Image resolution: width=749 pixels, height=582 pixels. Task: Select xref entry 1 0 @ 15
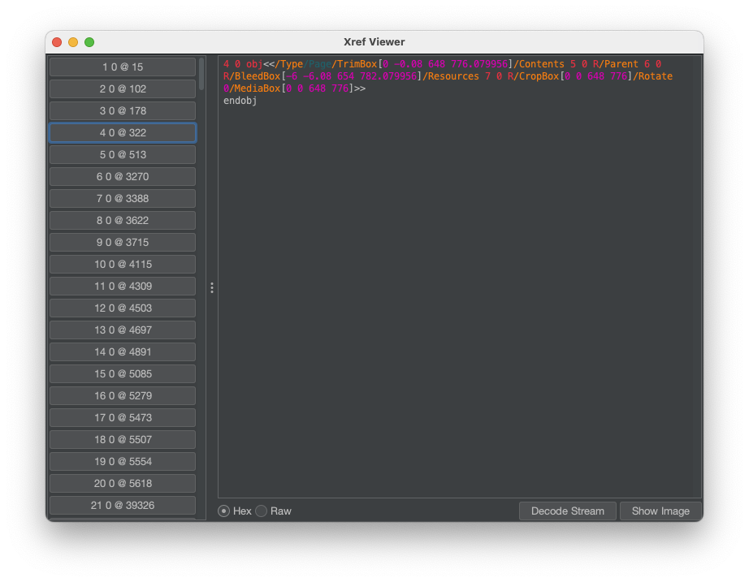tap(122, 67)
